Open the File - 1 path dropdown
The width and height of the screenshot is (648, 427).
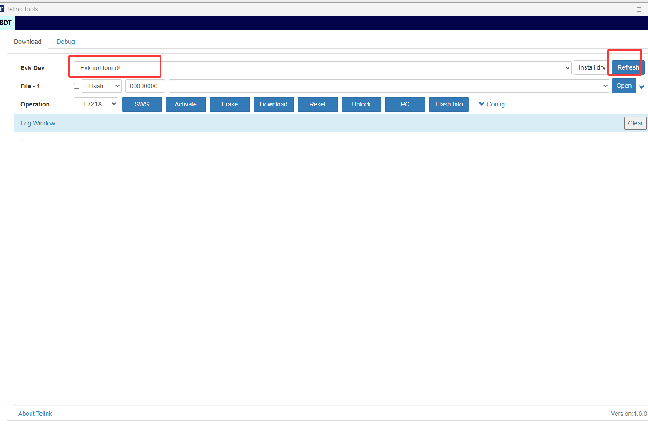[389, 86]
